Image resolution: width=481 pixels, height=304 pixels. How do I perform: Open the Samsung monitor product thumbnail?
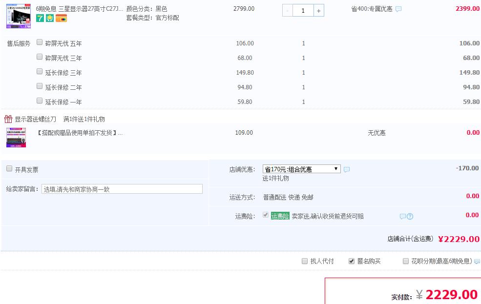(19, 16)
